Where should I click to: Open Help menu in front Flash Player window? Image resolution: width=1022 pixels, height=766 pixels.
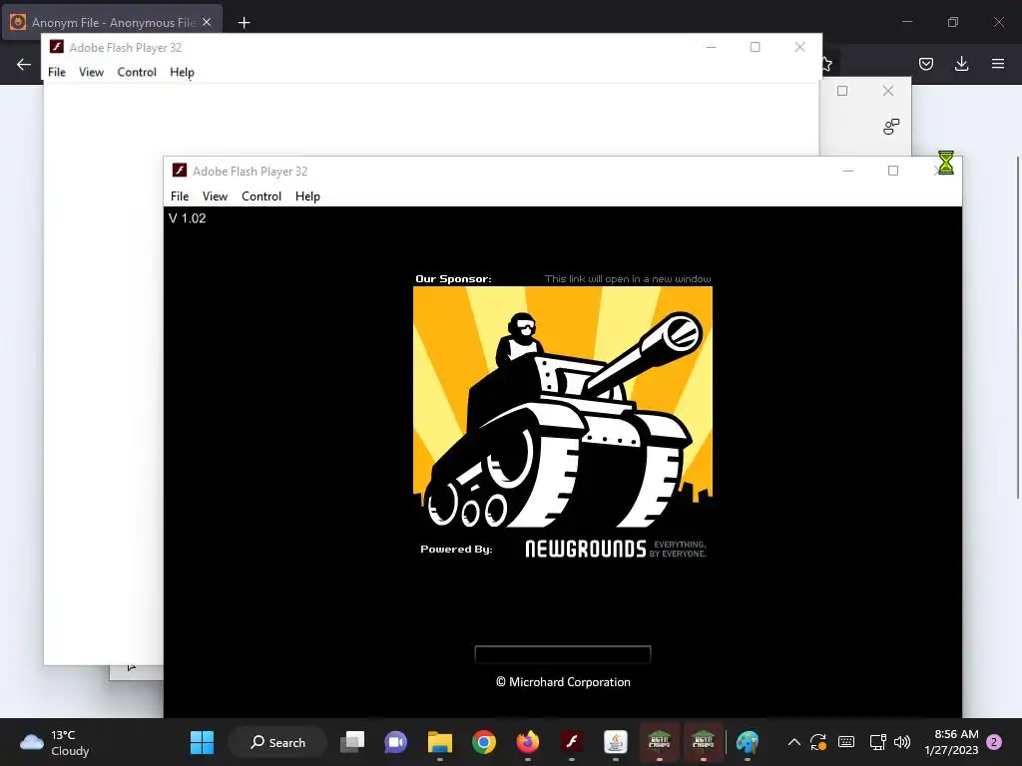click(x=307, y=196)
